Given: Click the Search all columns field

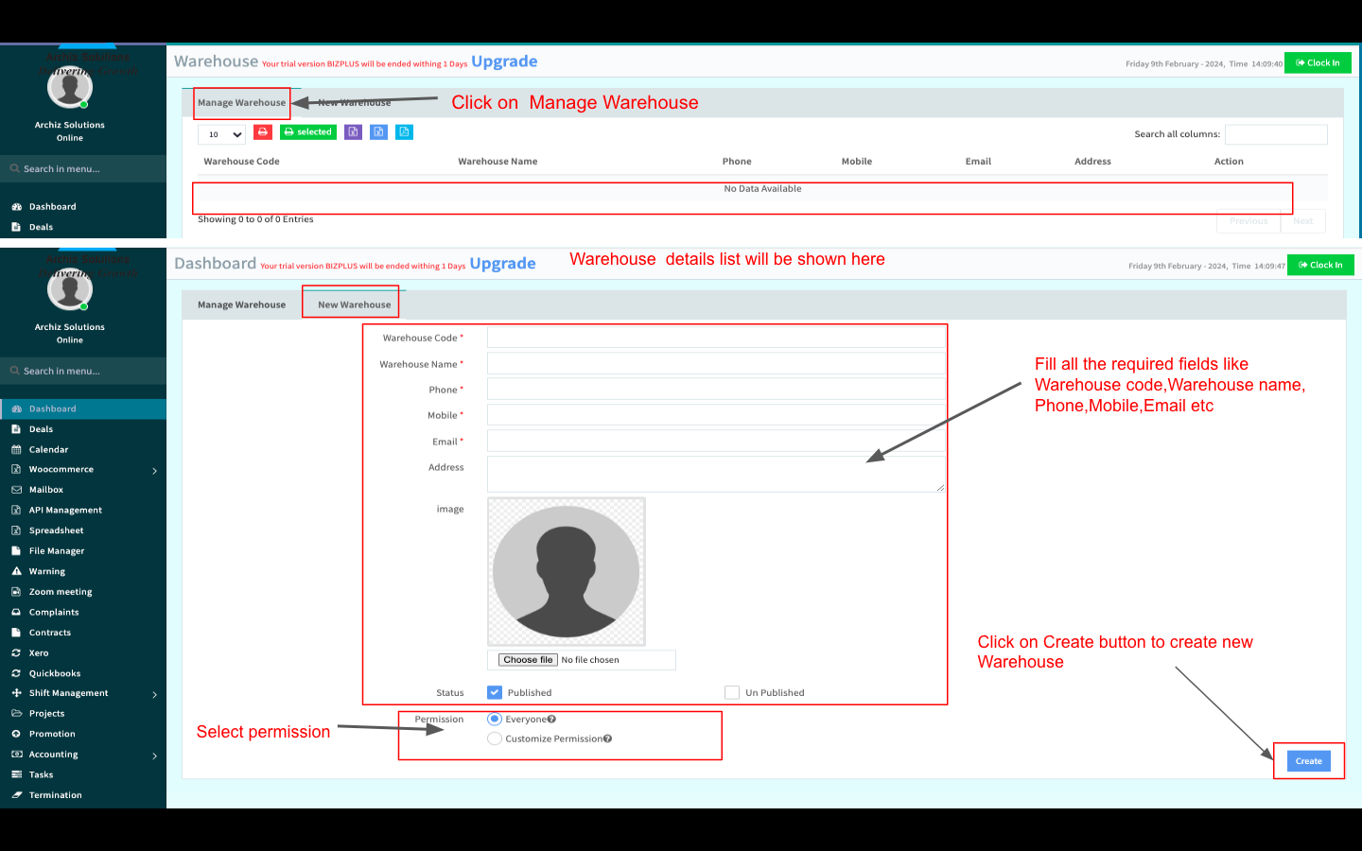Looking at the screenshot, I should pyautogui.click(x=1275, y=134).
